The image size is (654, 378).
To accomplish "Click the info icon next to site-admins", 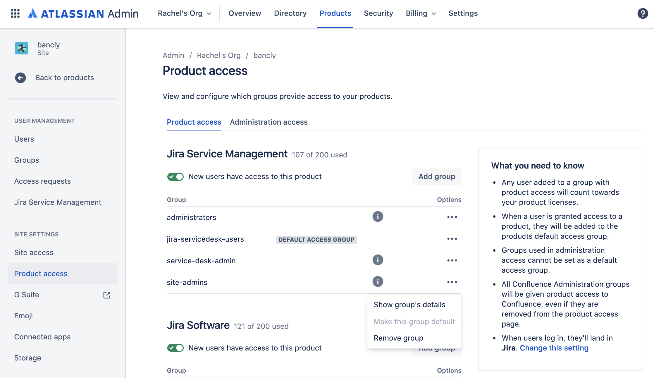I will click(377, 282).
